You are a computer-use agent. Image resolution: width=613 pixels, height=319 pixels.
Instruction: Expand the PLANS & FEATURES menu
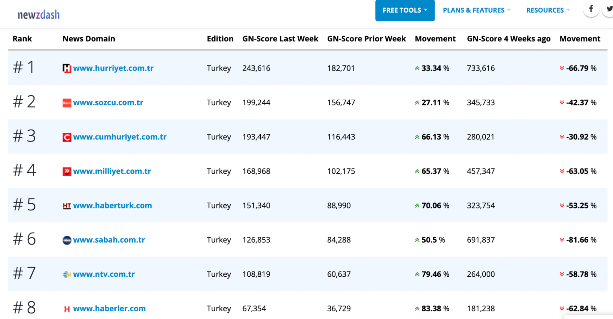tap(477, 10)
